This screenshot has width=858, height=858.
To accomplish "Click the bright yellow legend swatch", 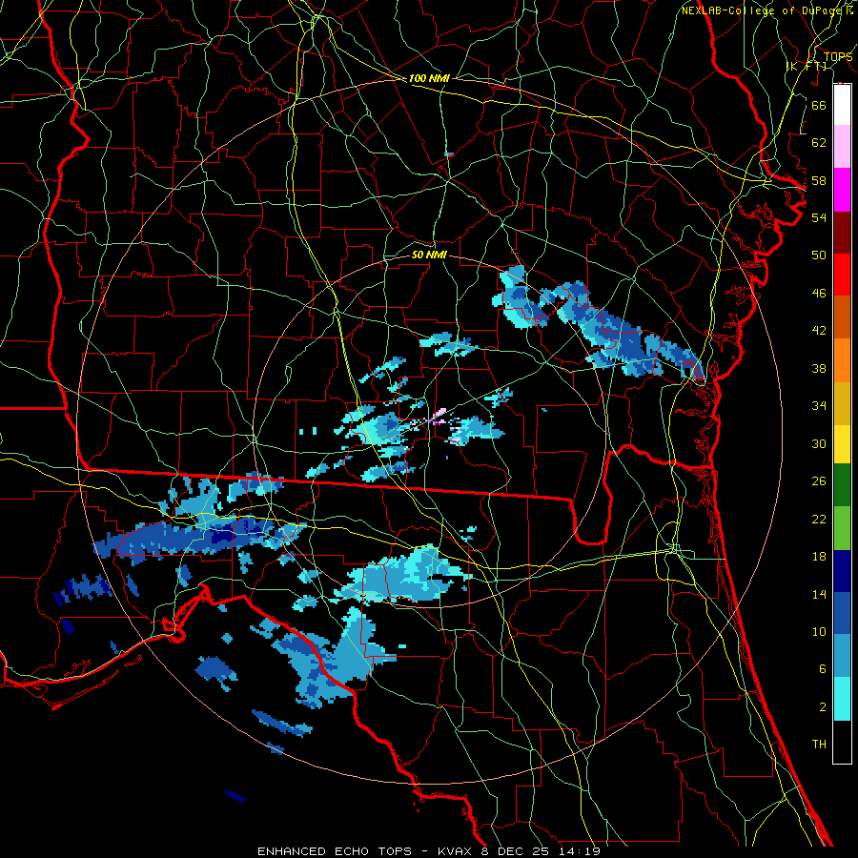I will (x=842, y=444).
